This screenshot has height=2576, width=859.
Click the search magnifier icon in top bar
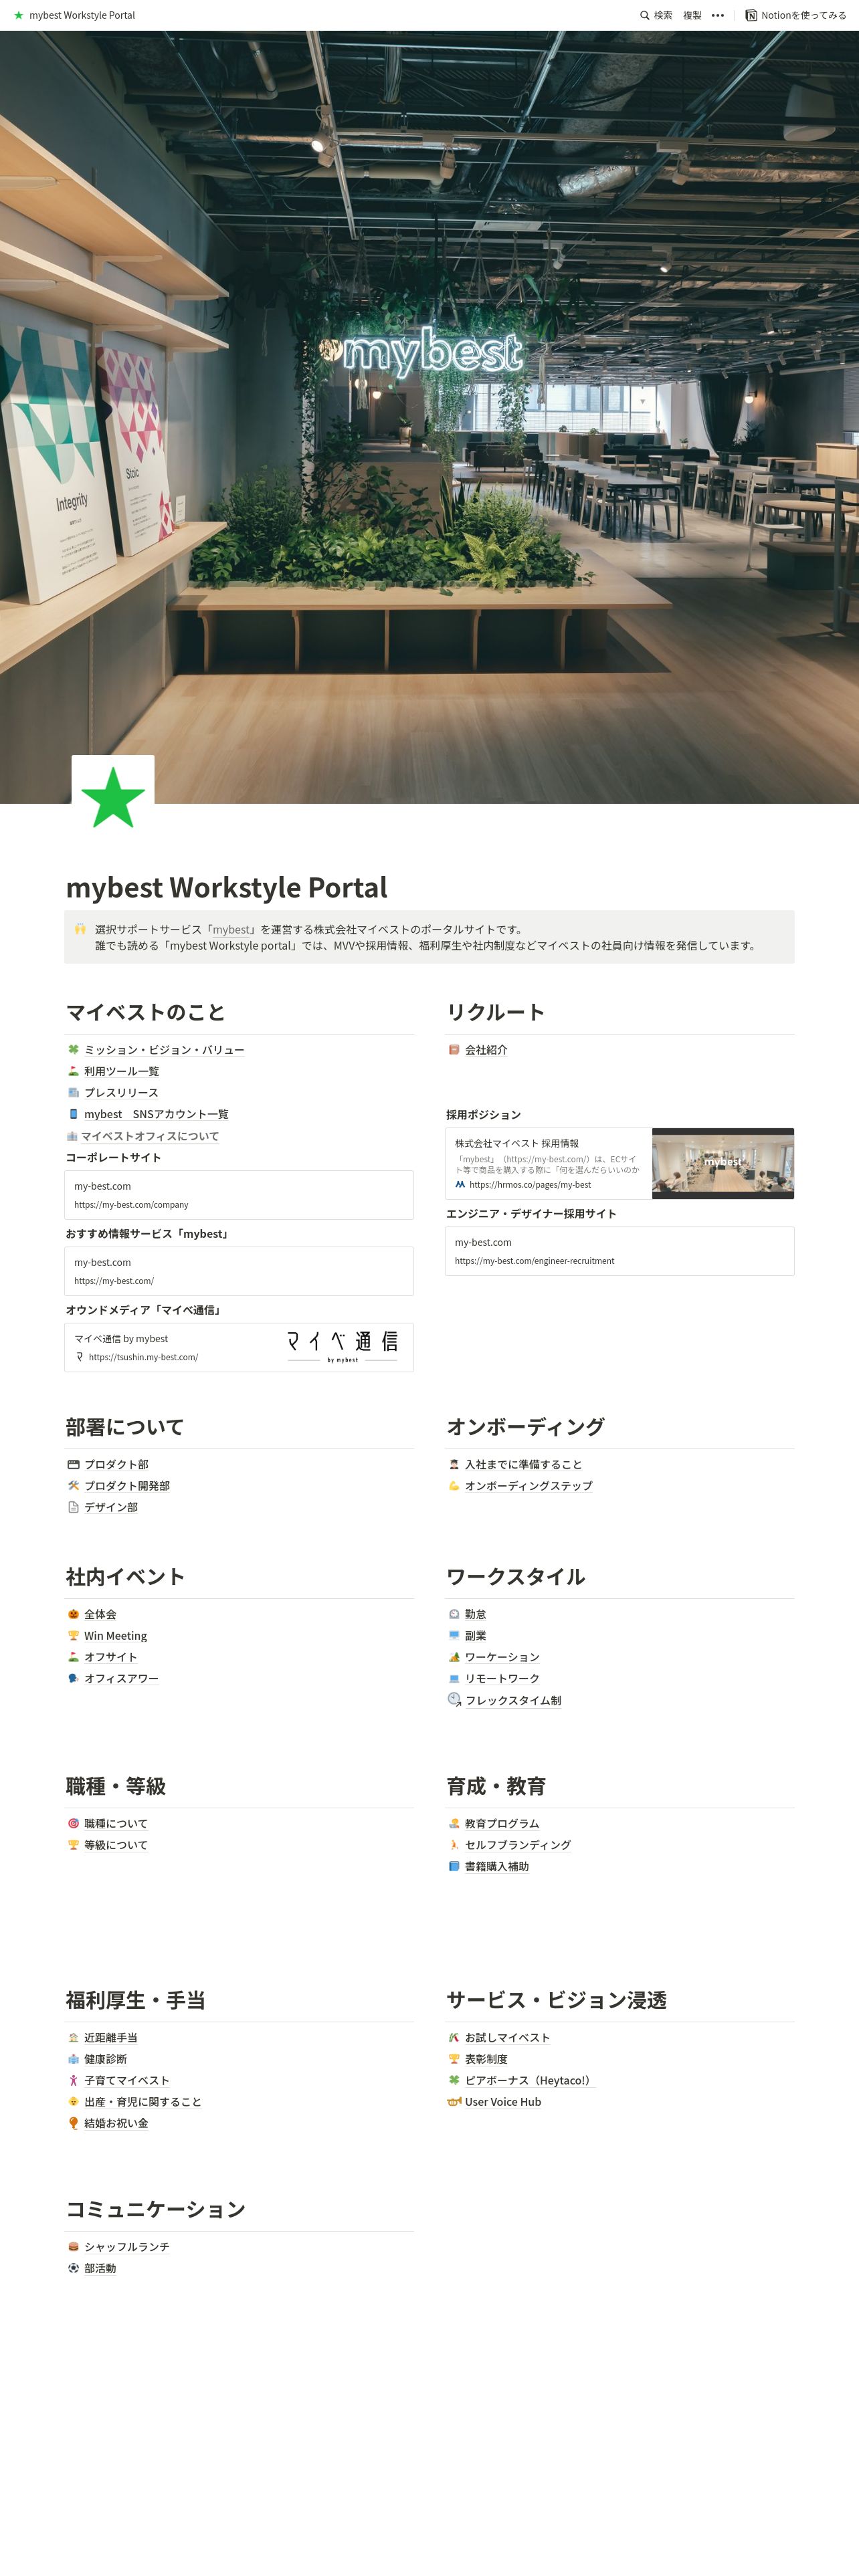click(645, 15)
